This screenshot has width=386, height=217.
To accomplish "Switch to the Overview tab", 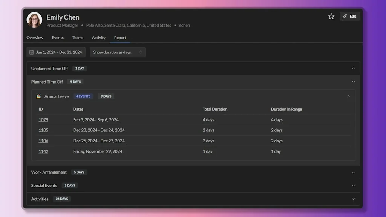I will [35, 38].
